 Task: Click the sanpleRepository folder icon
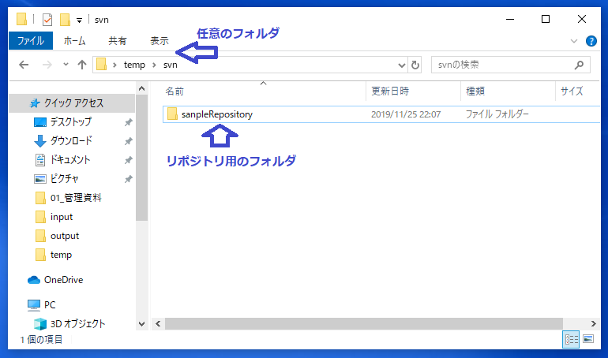point(172,114)
